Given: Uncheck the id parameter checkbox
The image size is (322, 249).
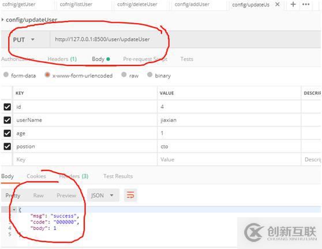Looking at the screenshot, I should pos(7,107).
